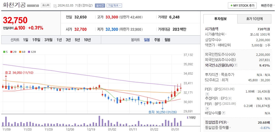
Task: Open the help icon beside 외국인소진율(B/A)
Action: coord(236,65)
